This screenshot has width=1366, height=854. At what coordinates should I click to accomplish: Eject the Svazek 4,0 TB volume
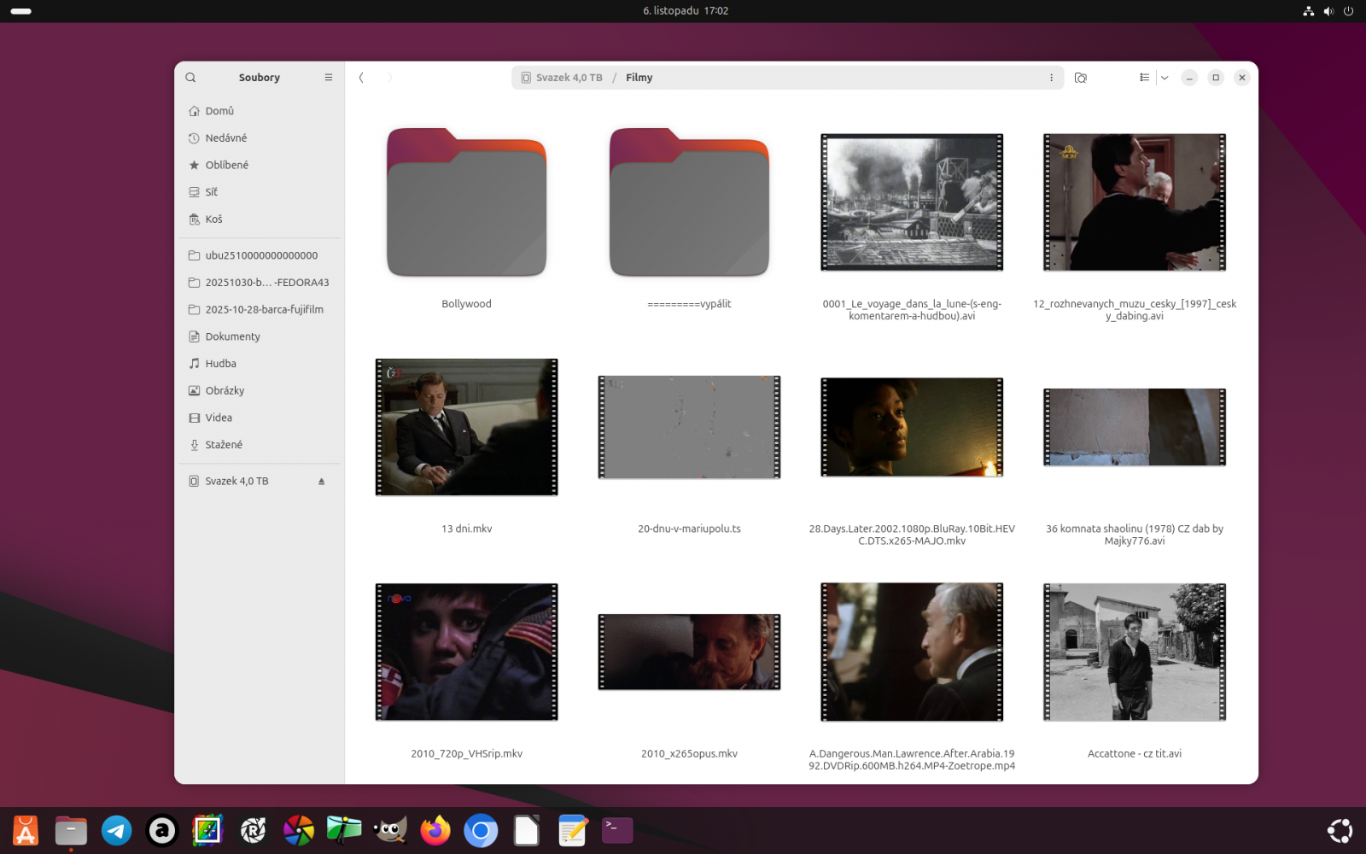[x=322, y=482]
